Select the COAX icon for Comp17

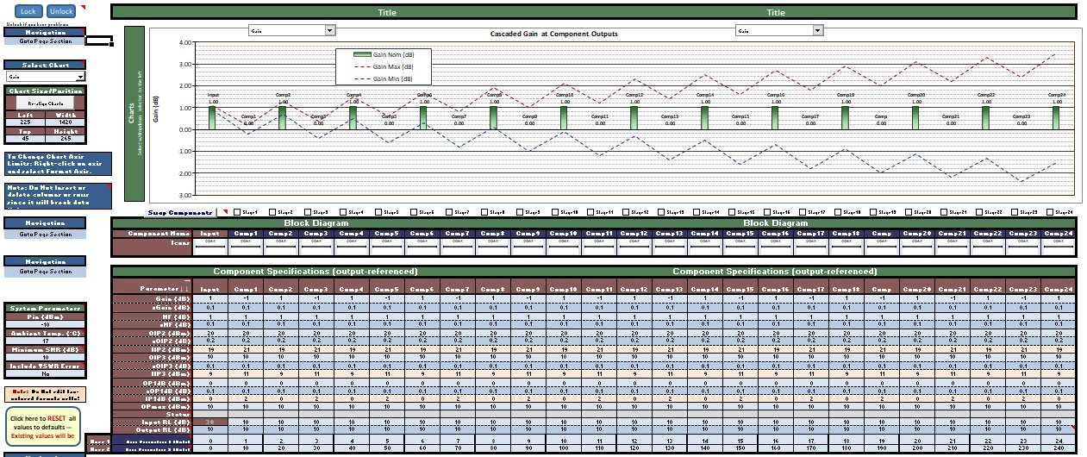pyautogui.click(x=811, y=246)
